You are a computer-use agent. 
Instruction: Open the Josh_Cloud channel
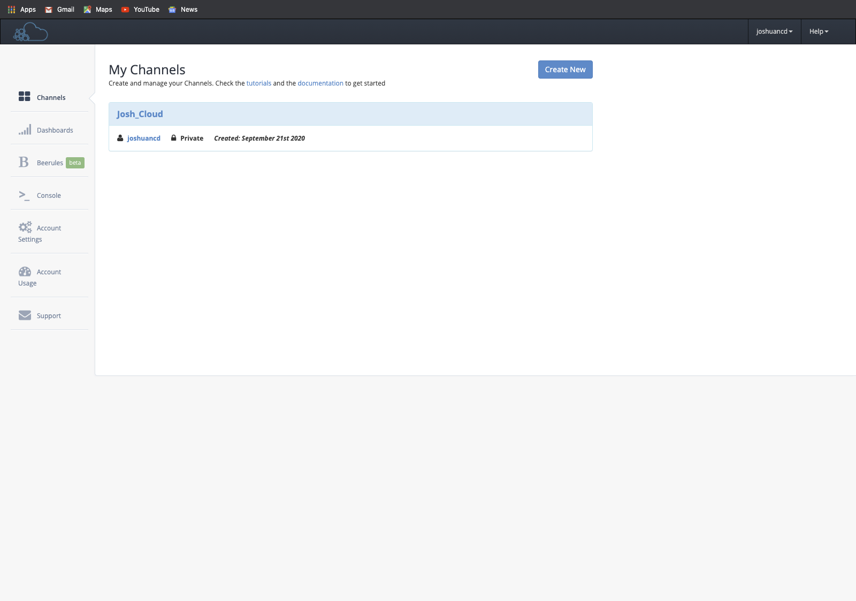[x=140, y=113]
